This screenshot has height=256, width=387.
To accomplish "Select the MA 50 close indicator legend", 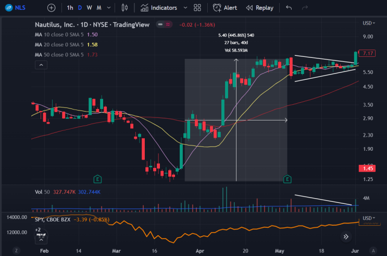I will coord(66,55).
